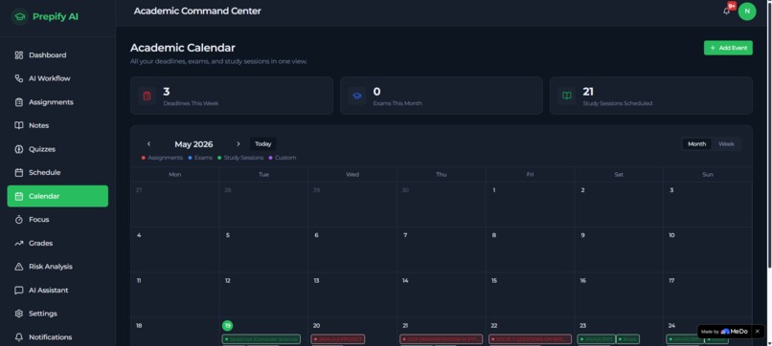Open the notifications bell in header

[726, 11]
